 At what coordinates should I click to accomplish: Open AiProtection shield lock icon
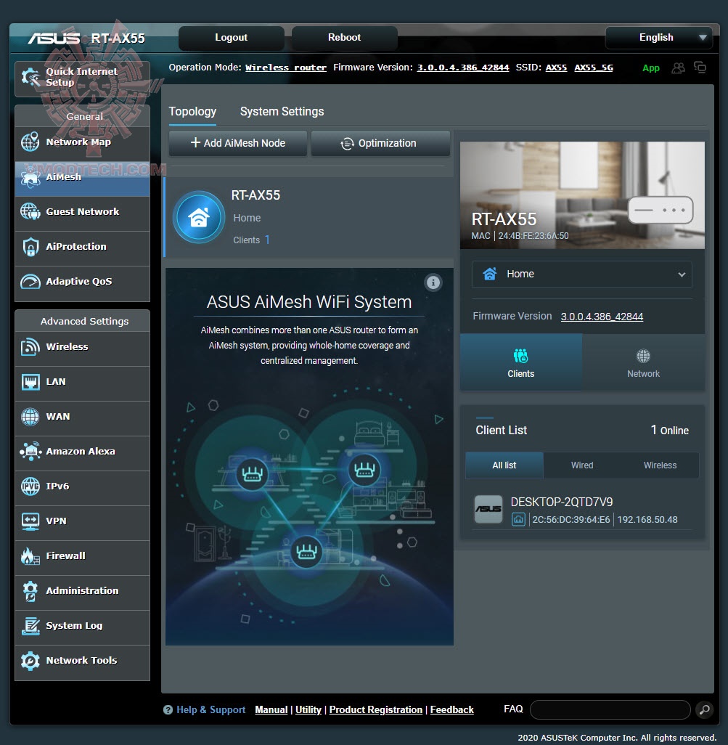tap(30, 247)
